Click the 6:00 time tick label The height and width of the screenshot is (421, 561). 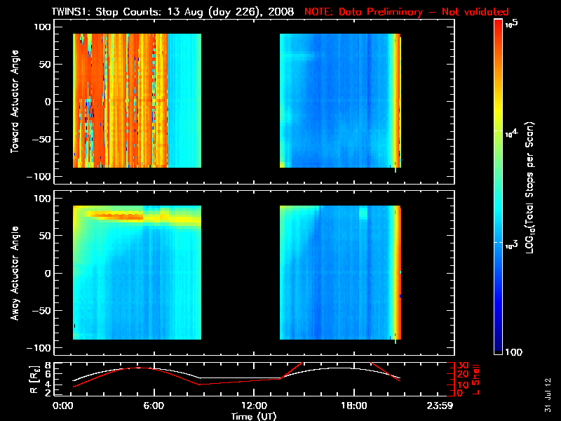coord(154,406)
